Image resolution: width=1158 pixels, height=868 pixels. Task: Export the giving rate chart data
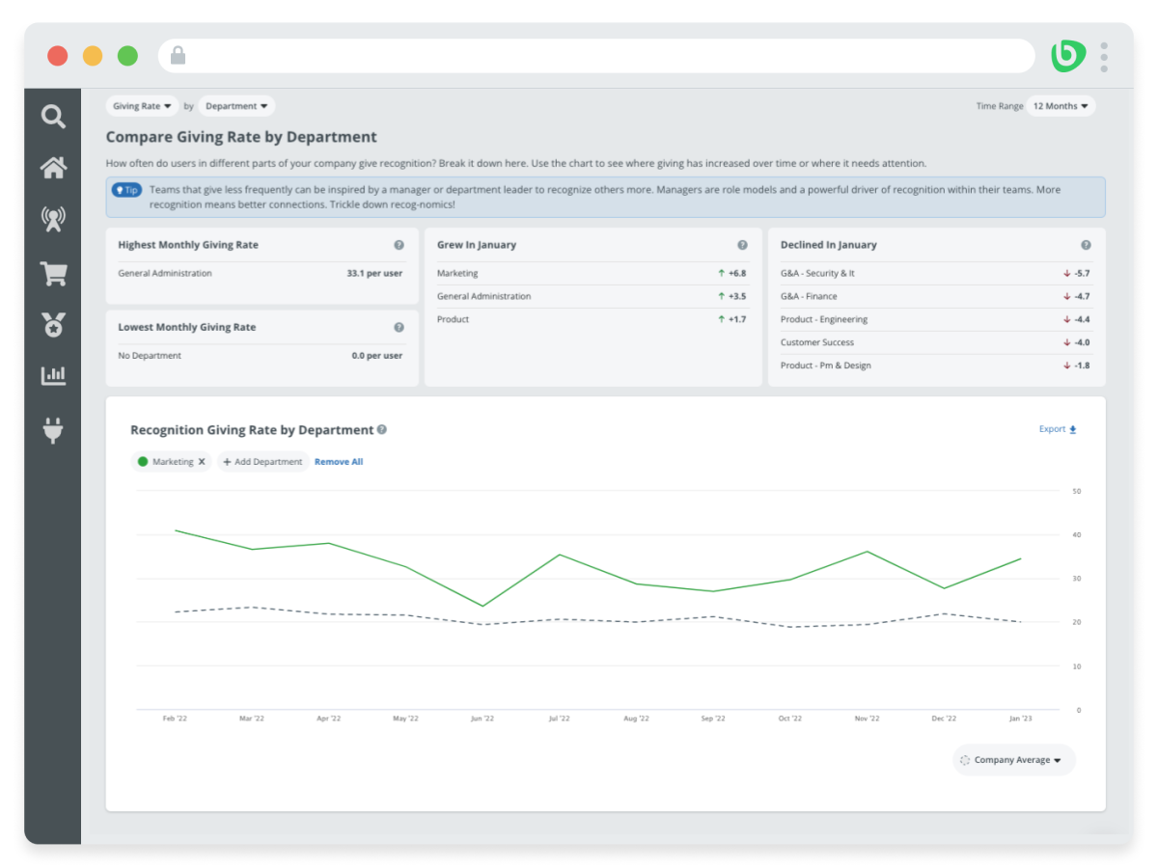[x=1058, y=429]
